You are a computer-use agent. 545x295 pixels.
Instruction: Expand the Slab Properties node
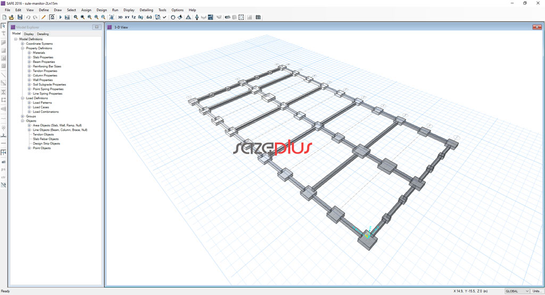pos(29,57)
